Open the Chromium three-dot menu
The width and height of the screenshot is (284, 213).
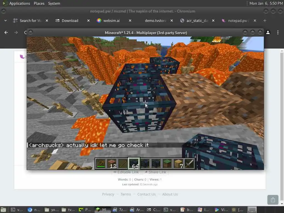[x=278, y=32]
